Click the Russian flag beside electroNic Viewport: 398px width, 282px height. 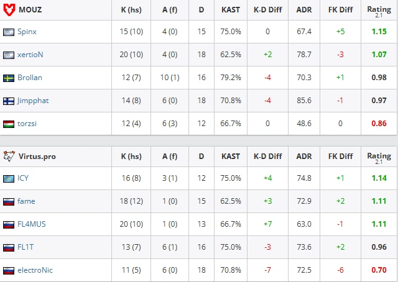pyautogui.click(x=9, y=271)
